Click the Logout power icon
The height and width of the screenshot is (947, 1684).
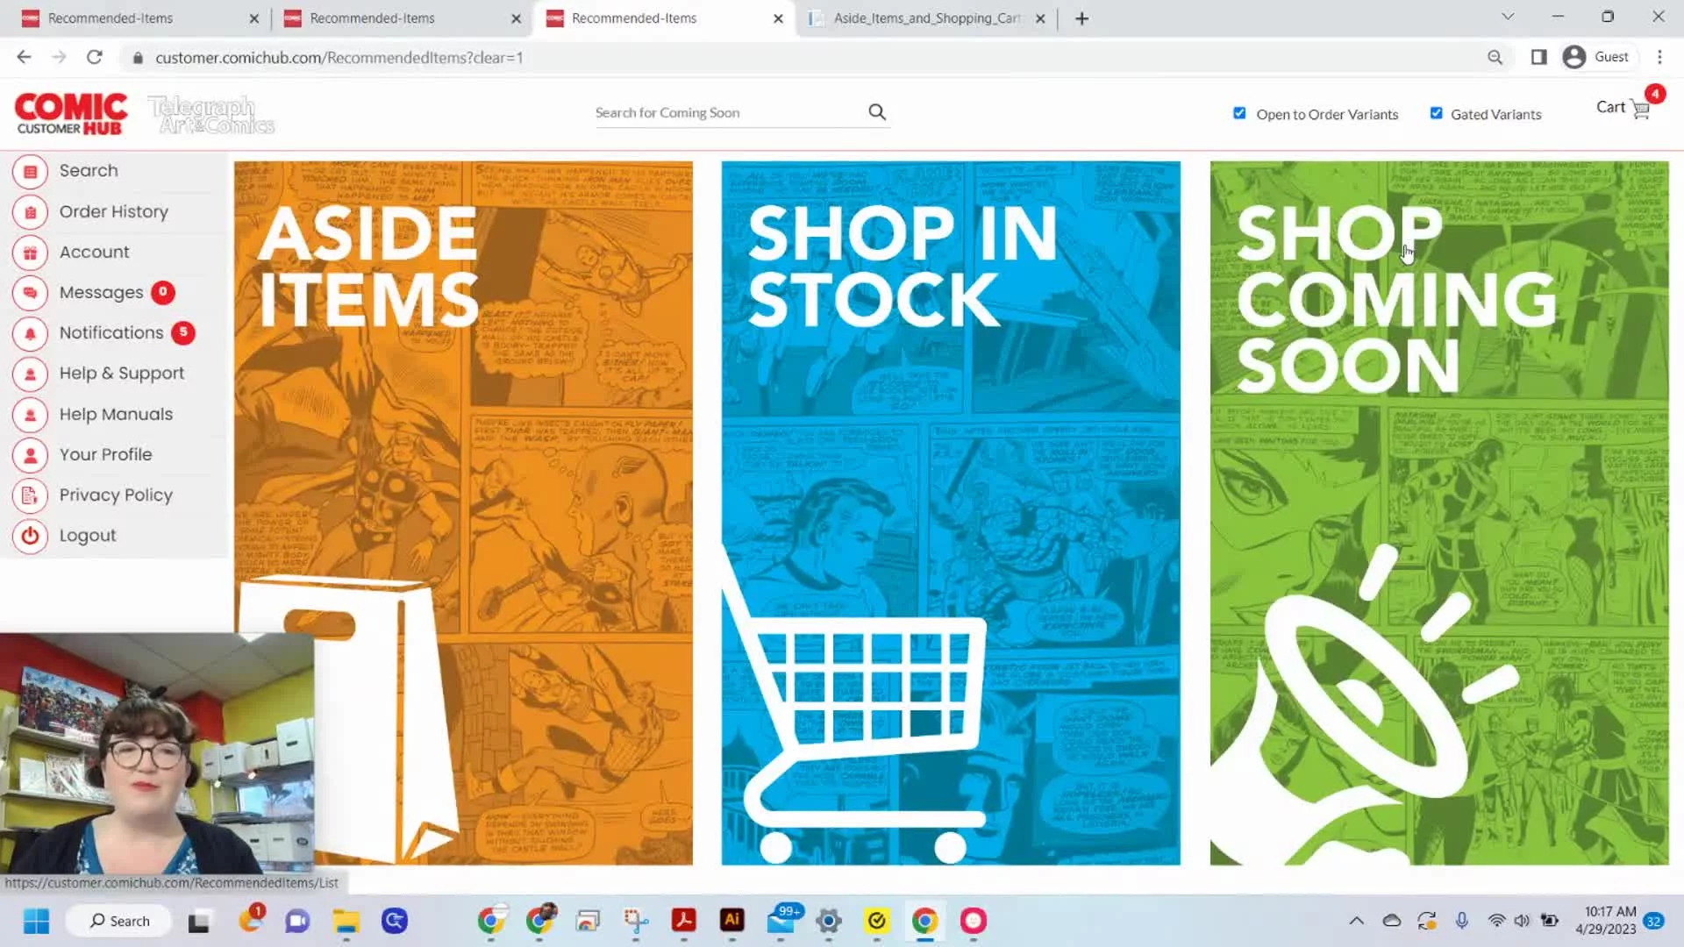click(x=30, y=536)
